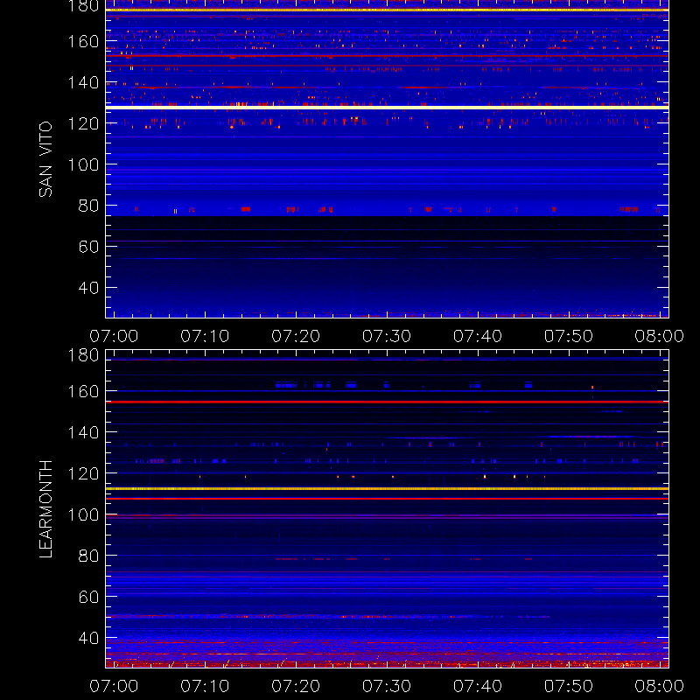Click 07:10 time label under San Vito plot

(205, 336)
